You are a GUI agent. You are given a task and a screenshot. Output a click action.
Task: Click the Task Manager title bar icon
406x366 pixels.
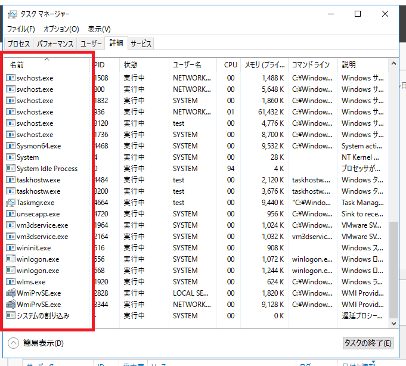point(12,14)
